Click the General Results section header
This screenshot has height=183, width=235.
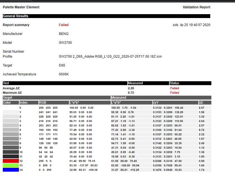16,16
